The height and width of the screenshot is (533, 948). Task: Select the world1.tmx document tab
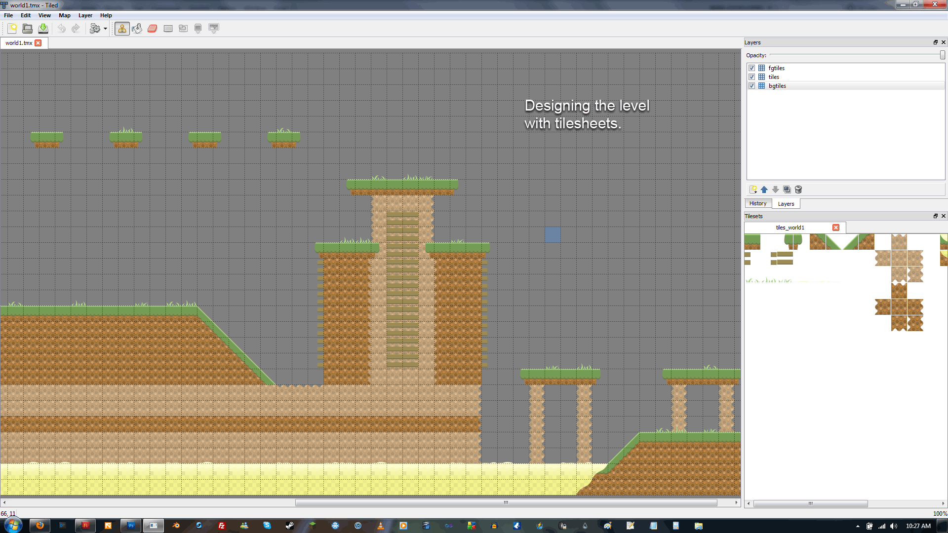point(19,43)
